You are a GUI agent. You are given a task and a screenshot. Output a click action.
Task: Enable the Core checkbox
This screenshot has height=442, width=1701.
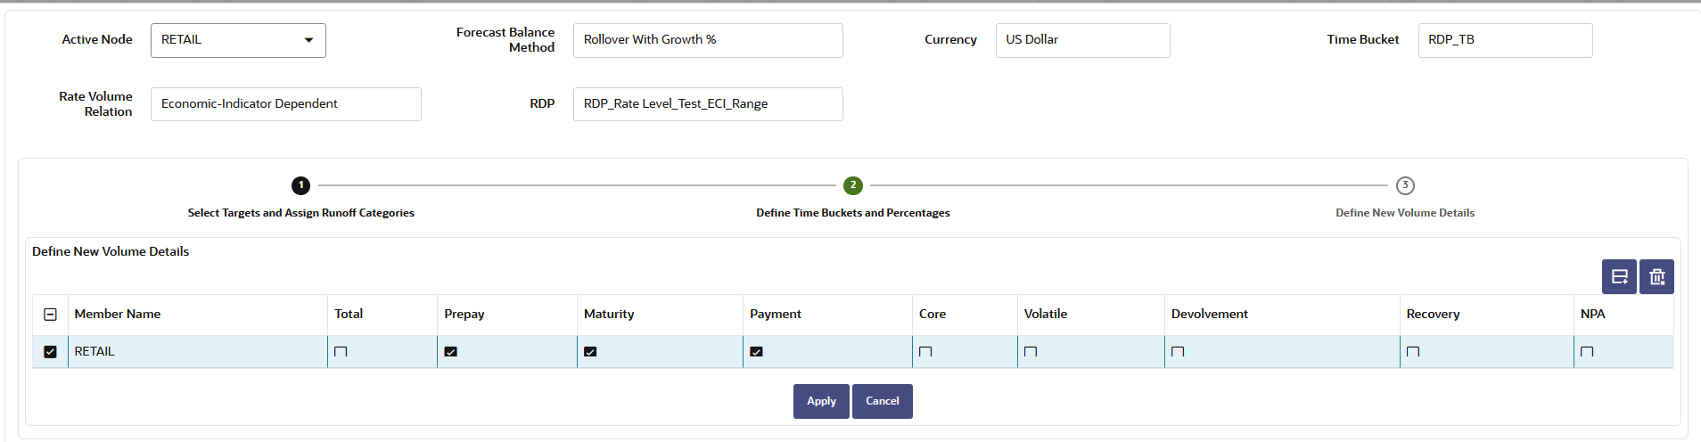(925, 352)
